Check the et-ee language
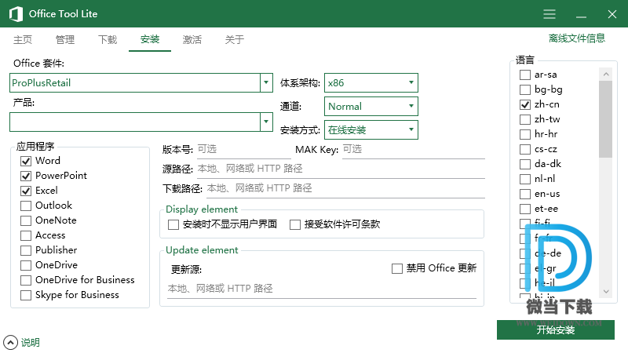 click(x=524, y=209)
